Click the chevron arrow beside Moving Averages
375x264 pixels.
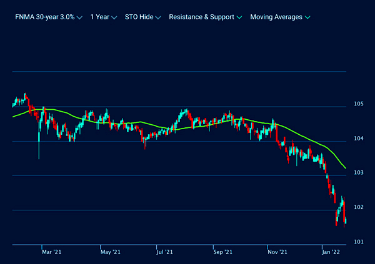pyautogui.click(x=306, y=17)
